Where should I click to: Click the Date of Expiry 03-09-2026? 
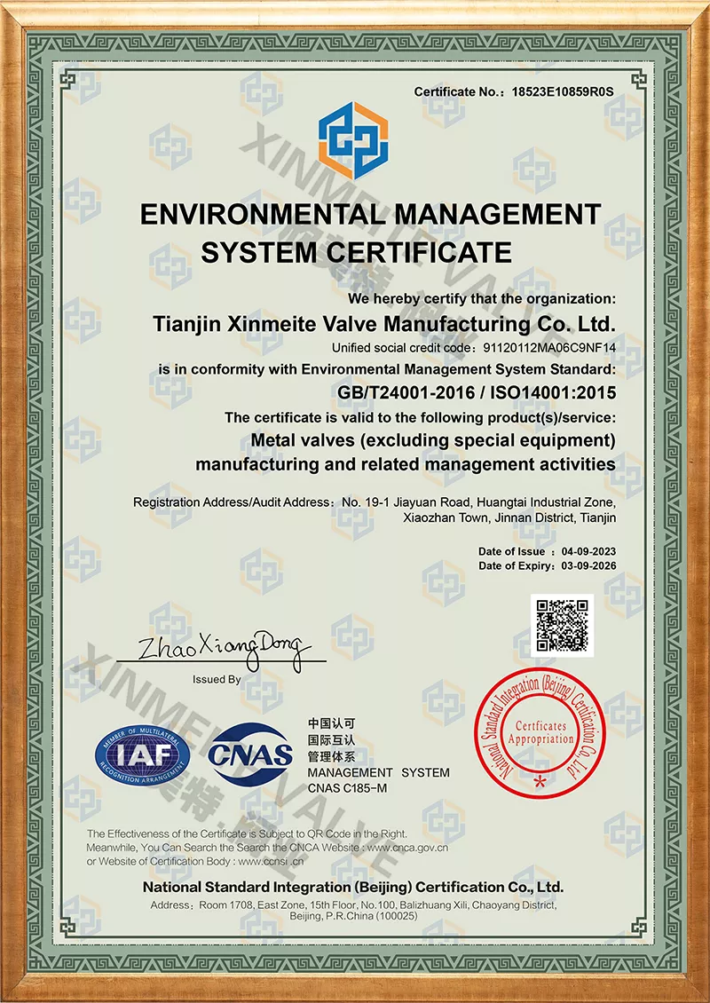pos(547,566)
